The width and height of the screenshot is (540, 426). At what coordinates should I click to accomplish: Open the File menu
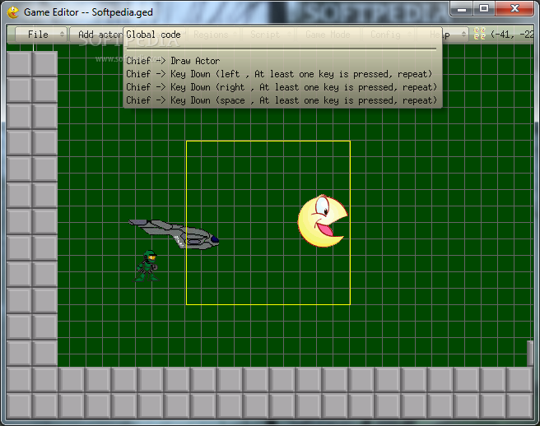(40, 35)
